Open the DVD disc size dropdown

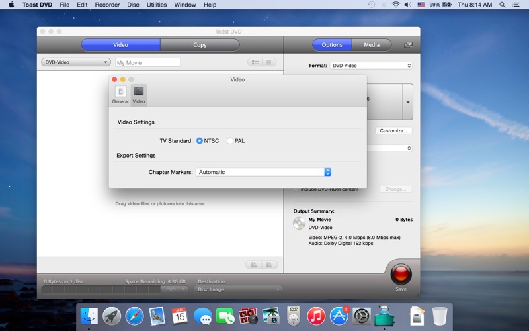(x=174, y=289)
